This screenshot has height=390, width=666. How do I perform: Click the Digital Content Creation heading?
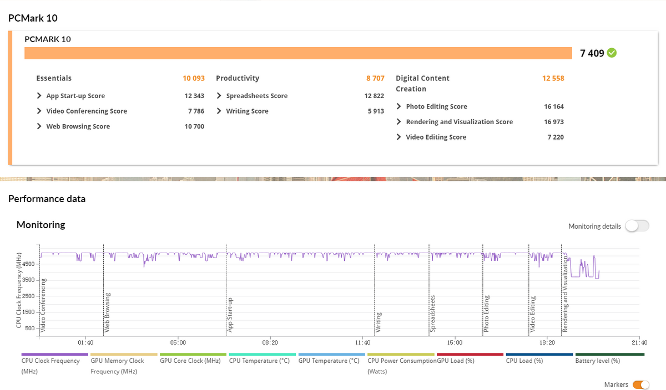pos(422,83)
